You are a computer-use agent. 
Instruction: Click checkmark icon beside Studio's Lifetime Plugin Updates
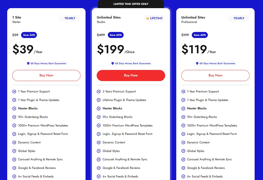(x=99, y=100)
